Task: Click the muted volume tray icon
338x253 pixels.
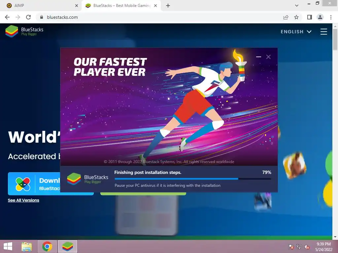Action: coord(307,247)
